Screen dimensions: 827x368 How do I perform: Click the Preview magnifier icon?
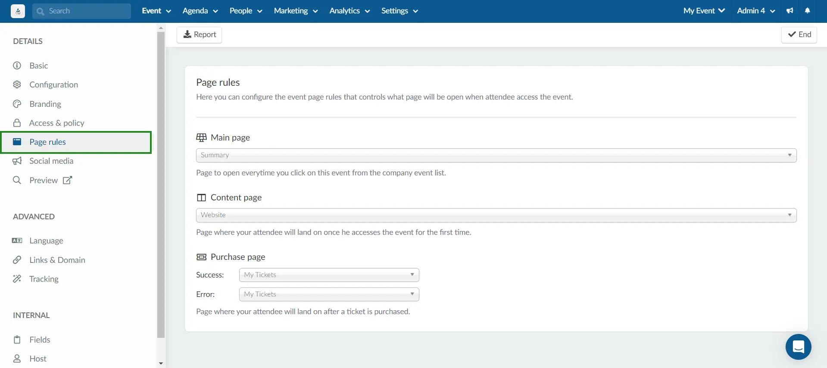click(17, 180)
